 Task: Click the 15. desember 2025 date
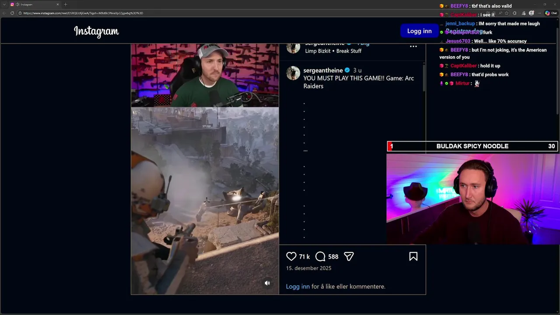308,268
